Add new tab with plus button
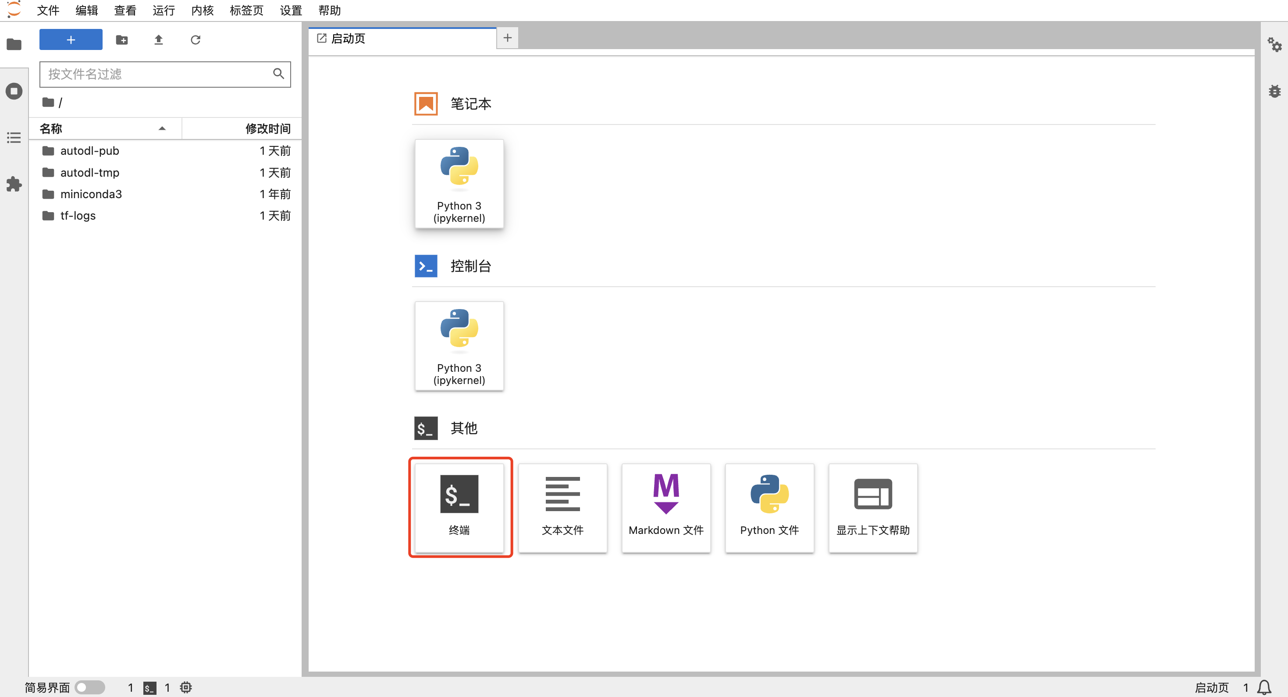The image size is (1288, 697). tap(507, 38)
